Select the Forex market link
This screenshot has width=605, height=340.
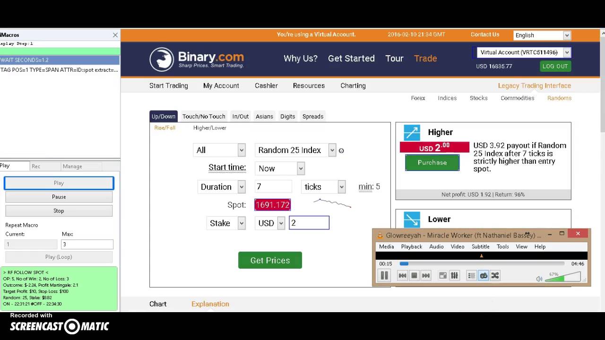tap(418, 98)
